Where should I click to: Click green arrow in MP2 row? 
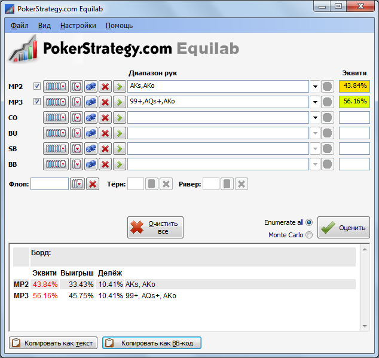[x=120, y=86]
